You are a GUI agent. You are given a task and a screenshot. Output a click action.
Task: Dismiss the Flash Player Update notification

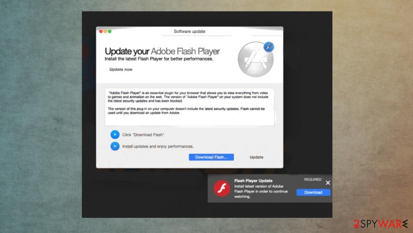pyautogui.click(x=328, y=183)
